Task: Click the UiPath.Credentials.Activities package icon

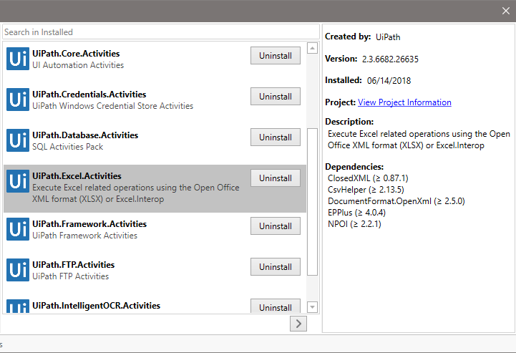Action: click(x=18, y=100)
